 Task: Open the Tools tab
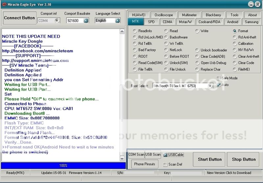click(234, 15)
